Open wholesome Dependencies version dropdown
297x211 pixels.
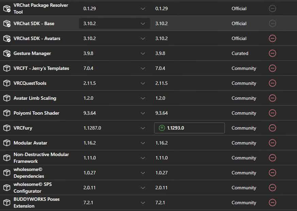click(x=114, y=173)
